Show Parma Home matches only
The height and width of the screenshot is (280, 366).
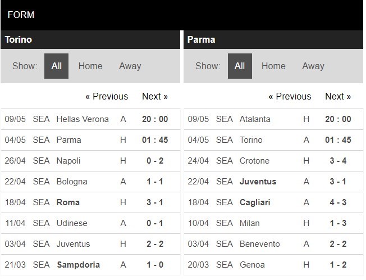click(x=273, y=66)
